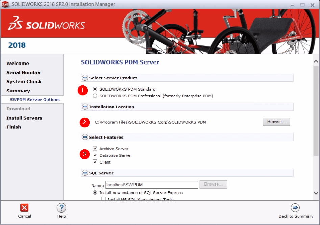Collapse the Select Server Product section
Viewport: 320px width, 225px height.
85,78
